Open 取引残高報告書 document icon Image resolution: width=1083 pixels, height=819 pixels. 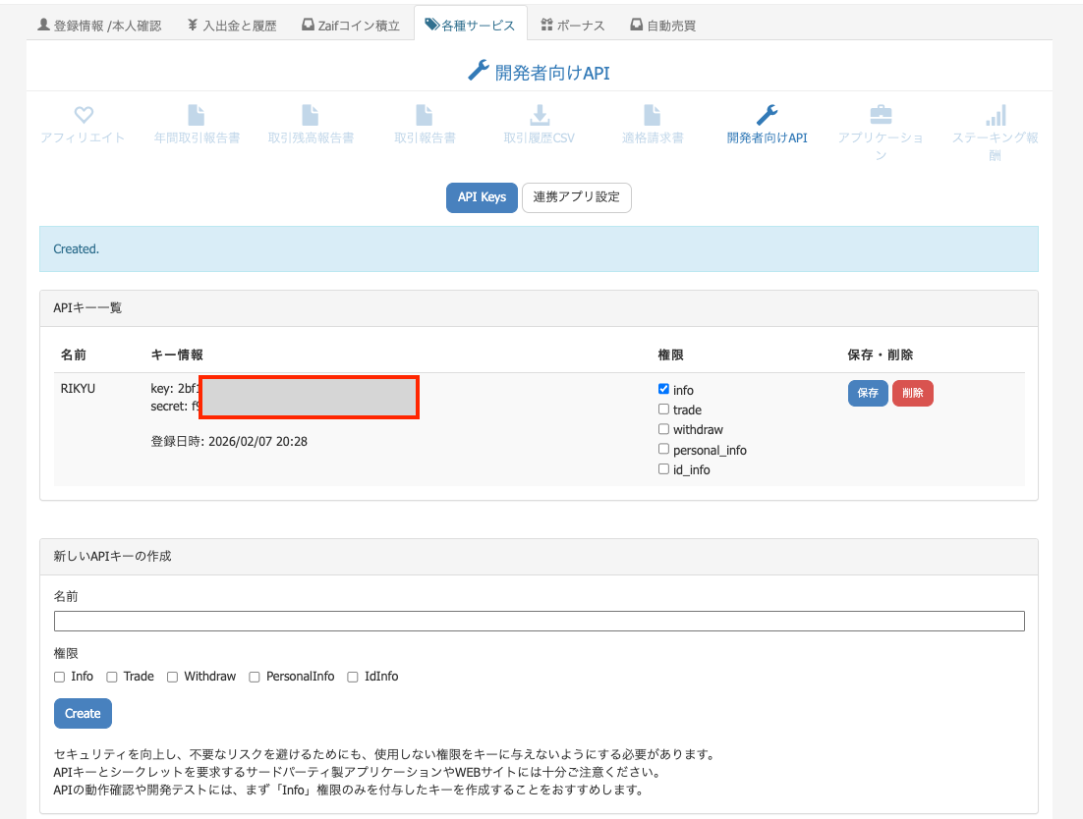pyautogui.click(x=311, y=116)
